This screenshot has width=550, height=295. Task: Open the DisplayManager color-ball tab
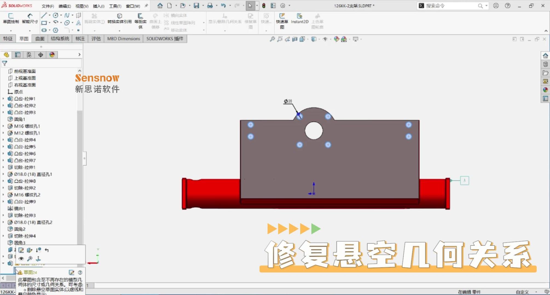coord(52,55)
